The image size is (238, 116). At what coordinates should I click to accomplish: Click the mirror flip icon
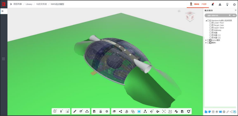152,111
